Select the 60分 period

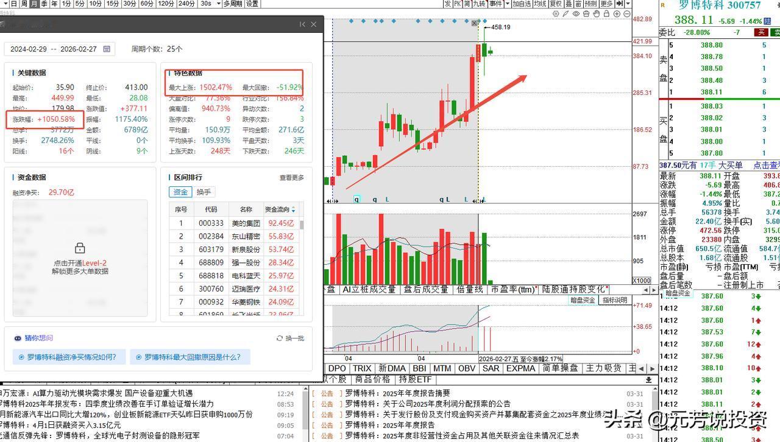[x=147, y=4]
